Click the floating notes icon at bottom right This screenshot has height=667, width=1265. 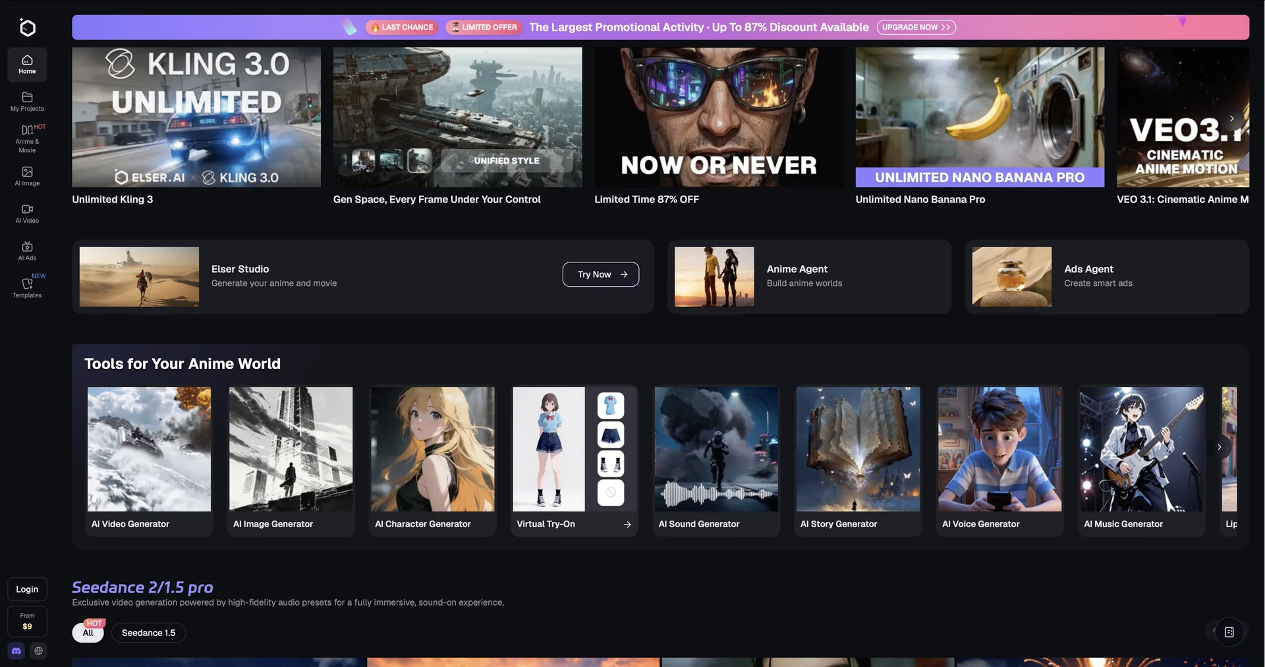(1229, 632)
